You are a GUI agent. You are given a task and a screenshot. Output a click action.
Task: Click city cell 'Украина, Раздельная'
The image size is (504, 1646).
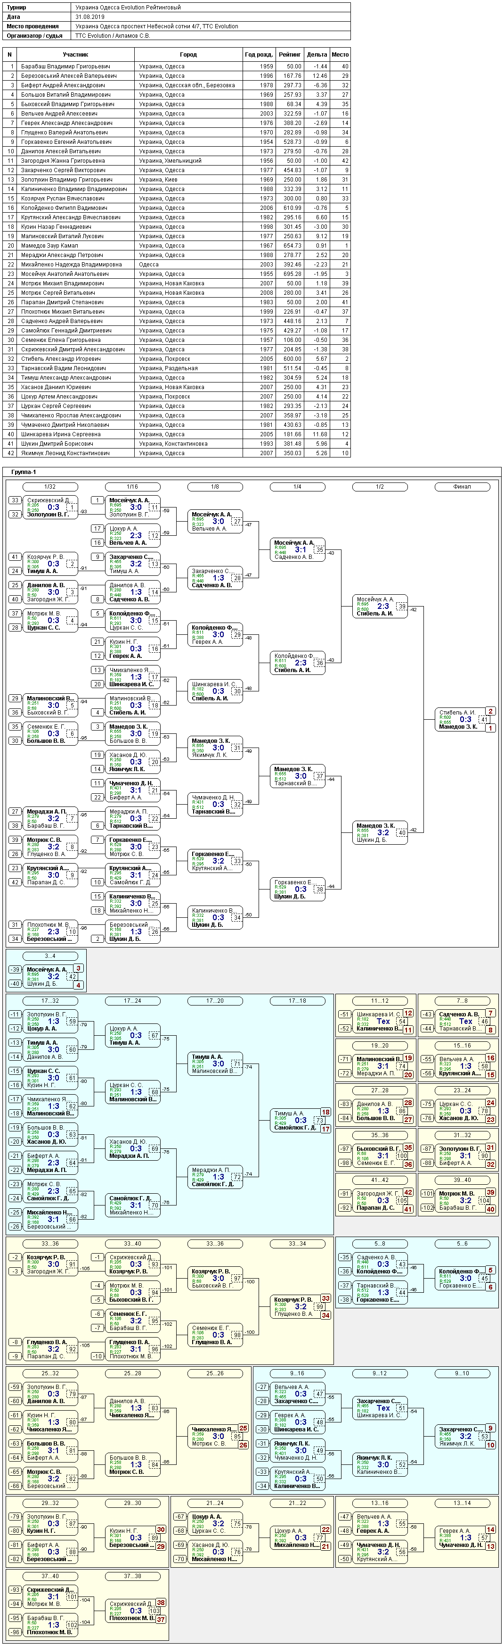click(188, 368)
